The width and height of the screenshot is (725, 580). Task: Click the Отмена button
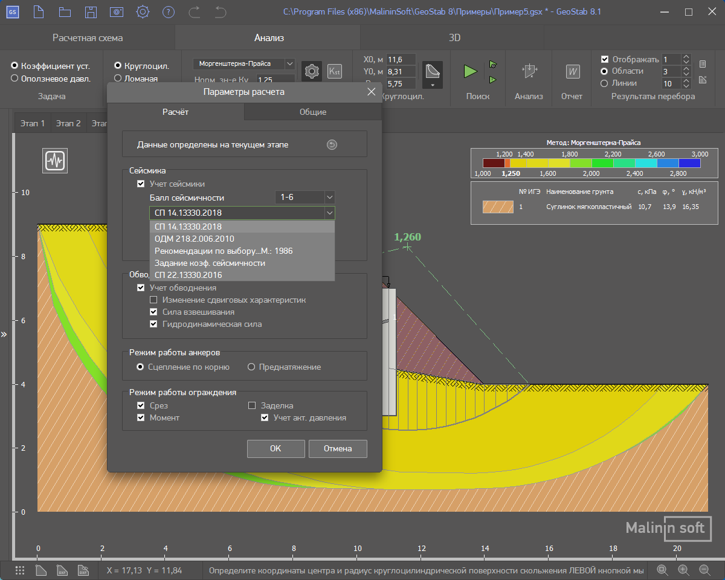click(338, 448)
